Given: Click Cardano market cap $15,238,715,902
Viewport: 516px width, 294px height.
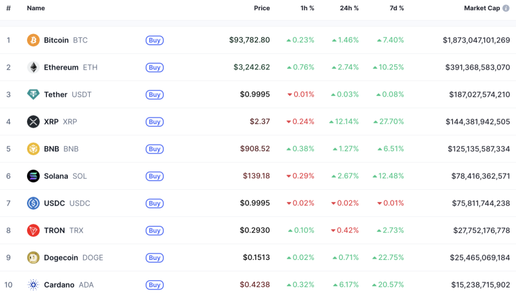Looking at the screenshot, I should [x=481, y=285].
